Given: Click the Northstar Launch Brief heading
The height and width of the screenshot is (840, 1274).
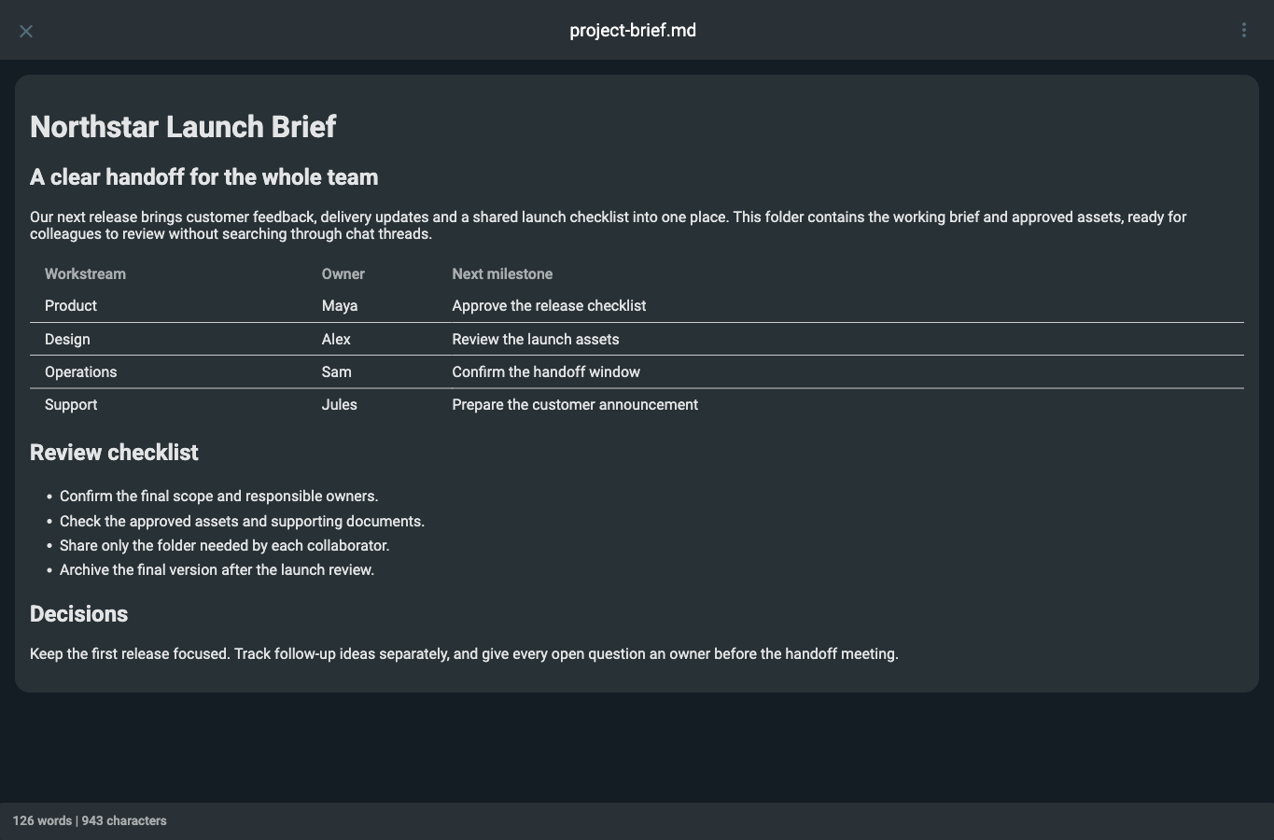Looking at the screenshot, I should pyautogui.click(x=183, y=127).
